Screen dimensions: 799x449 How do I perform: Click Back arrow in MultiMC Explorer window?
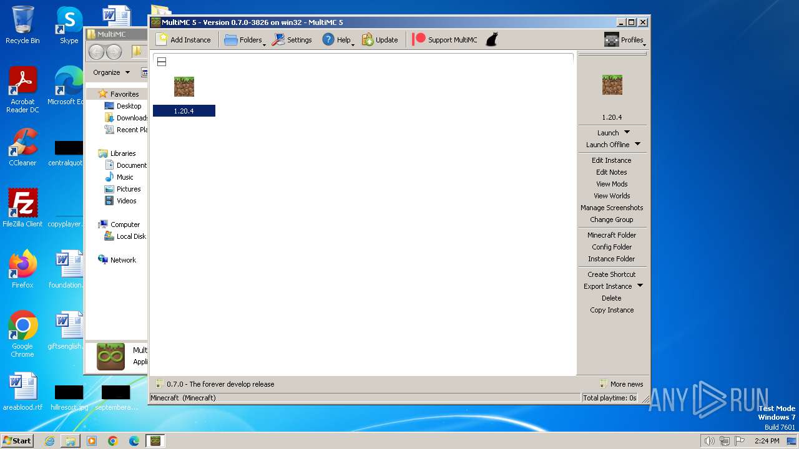coord(96,52)
